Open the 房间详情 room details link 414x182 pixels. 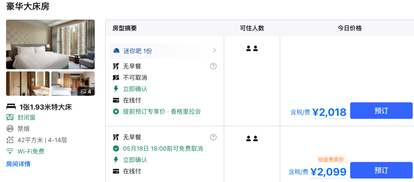[x=18, y=164]
